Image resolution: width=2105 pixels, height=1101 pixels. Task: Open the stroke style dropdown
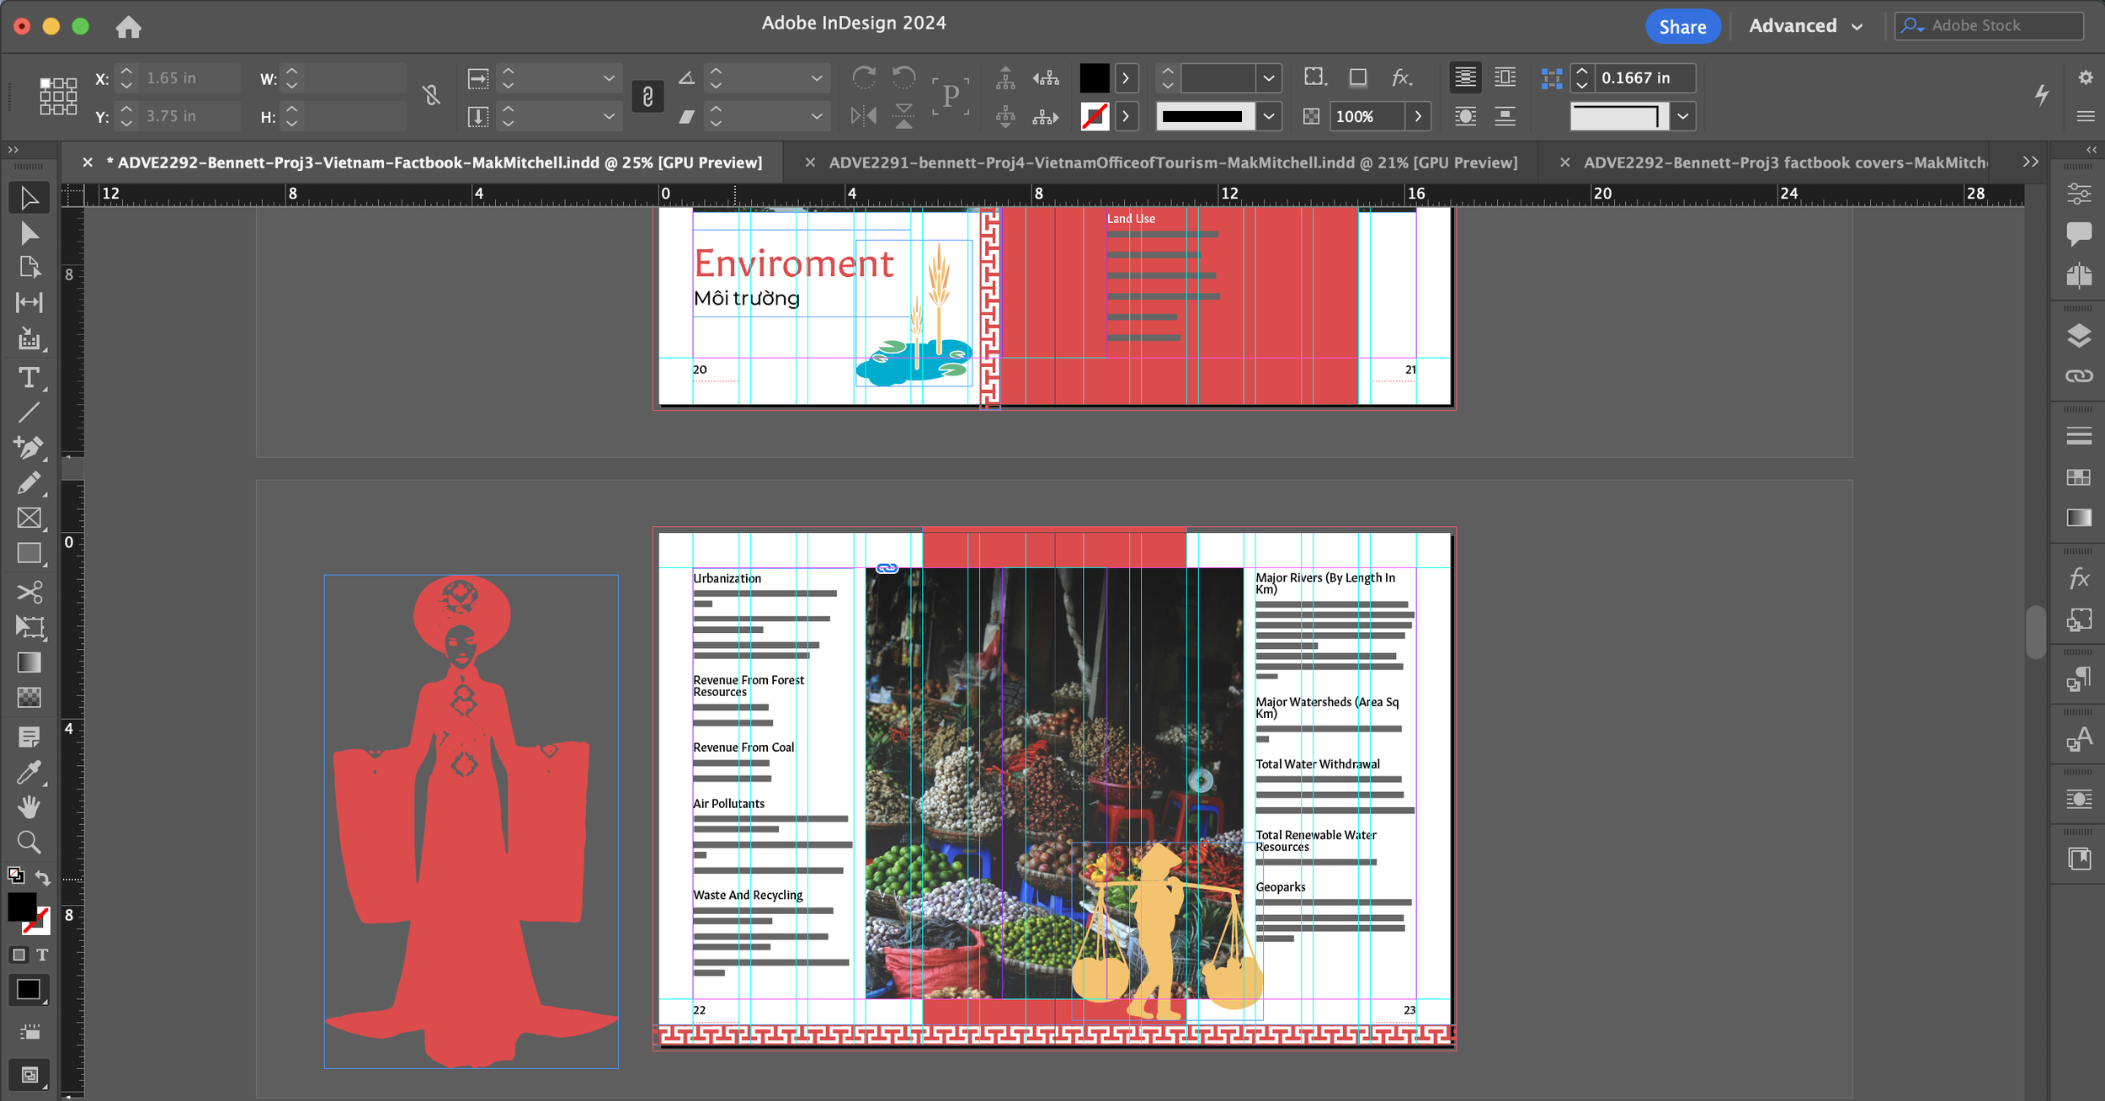1268,116
